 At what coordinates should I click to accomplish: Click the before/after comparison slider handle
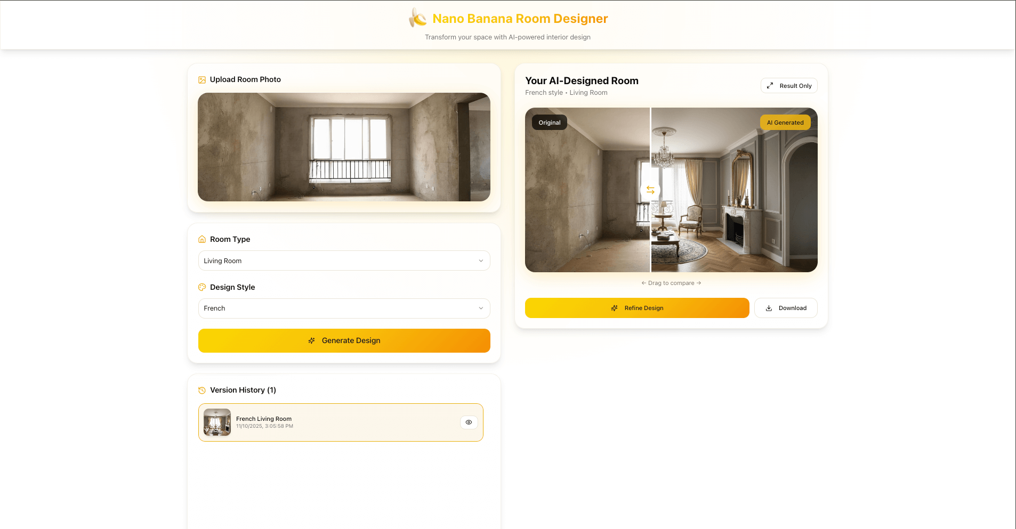[x=650, y=190]
